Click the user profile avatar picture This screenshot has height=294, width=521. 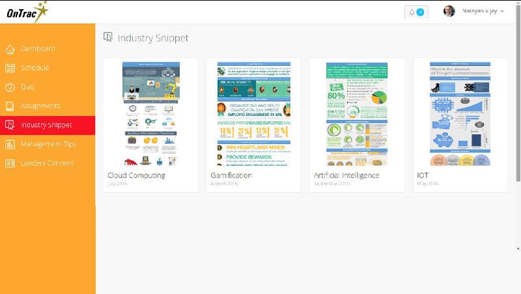point(449,12)
